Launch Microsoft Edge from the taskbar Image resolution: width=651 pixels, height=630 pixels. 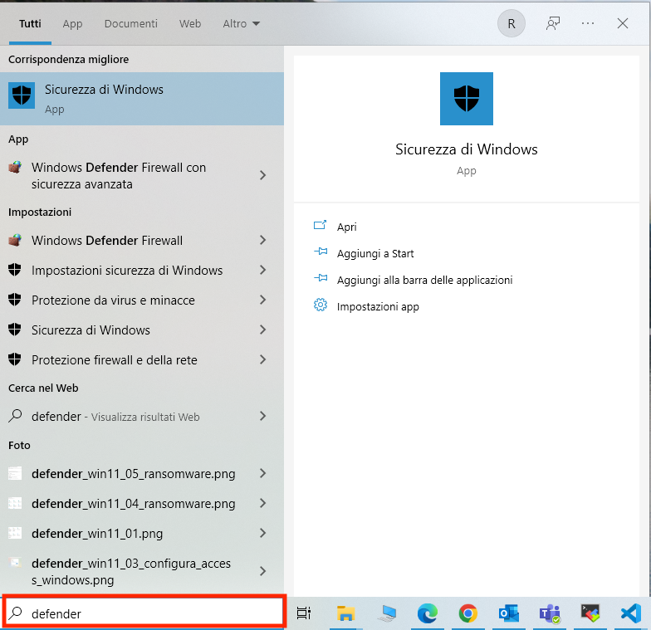[427, 613]
